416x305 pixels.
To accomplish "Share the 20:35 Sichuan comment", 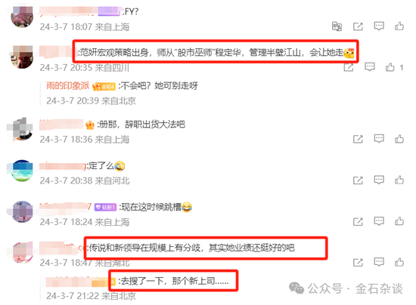I will click(349, 67).
